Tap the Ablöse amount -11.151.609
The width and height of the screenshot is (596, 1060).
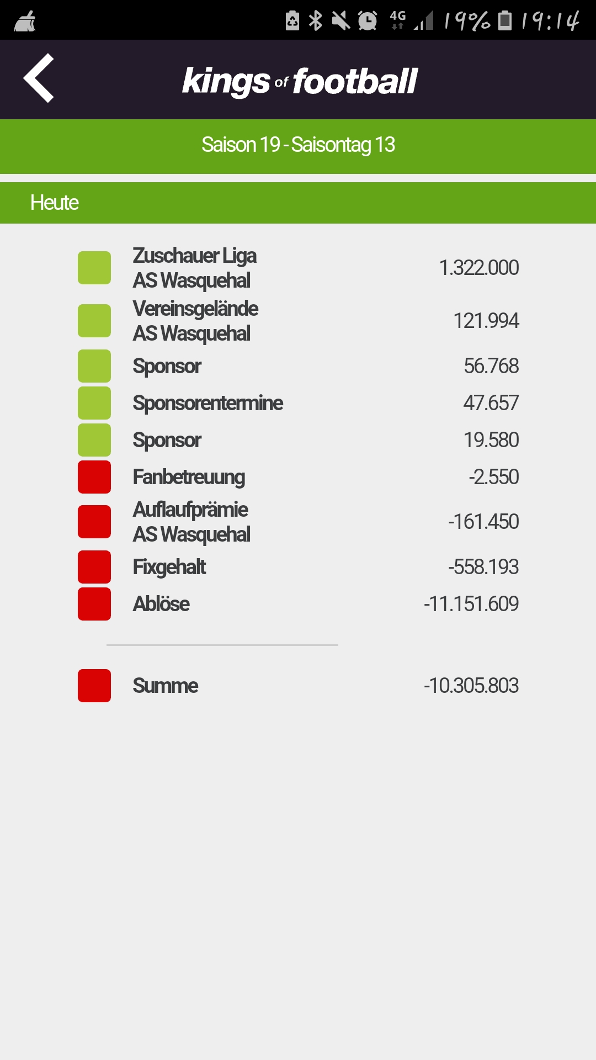tap(471, 604)
